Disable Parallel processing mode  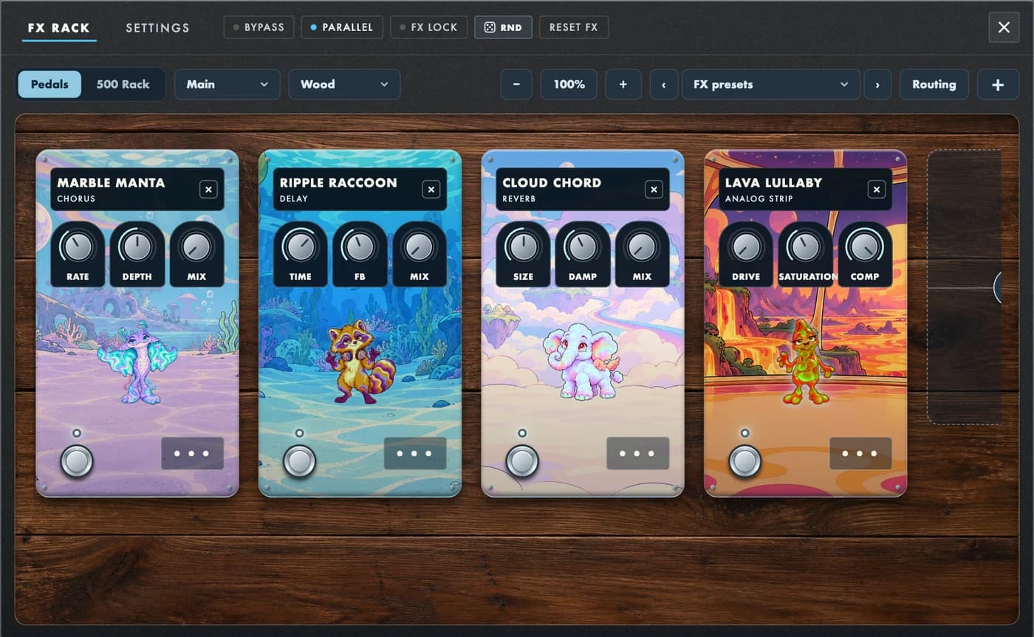point(342,27)
